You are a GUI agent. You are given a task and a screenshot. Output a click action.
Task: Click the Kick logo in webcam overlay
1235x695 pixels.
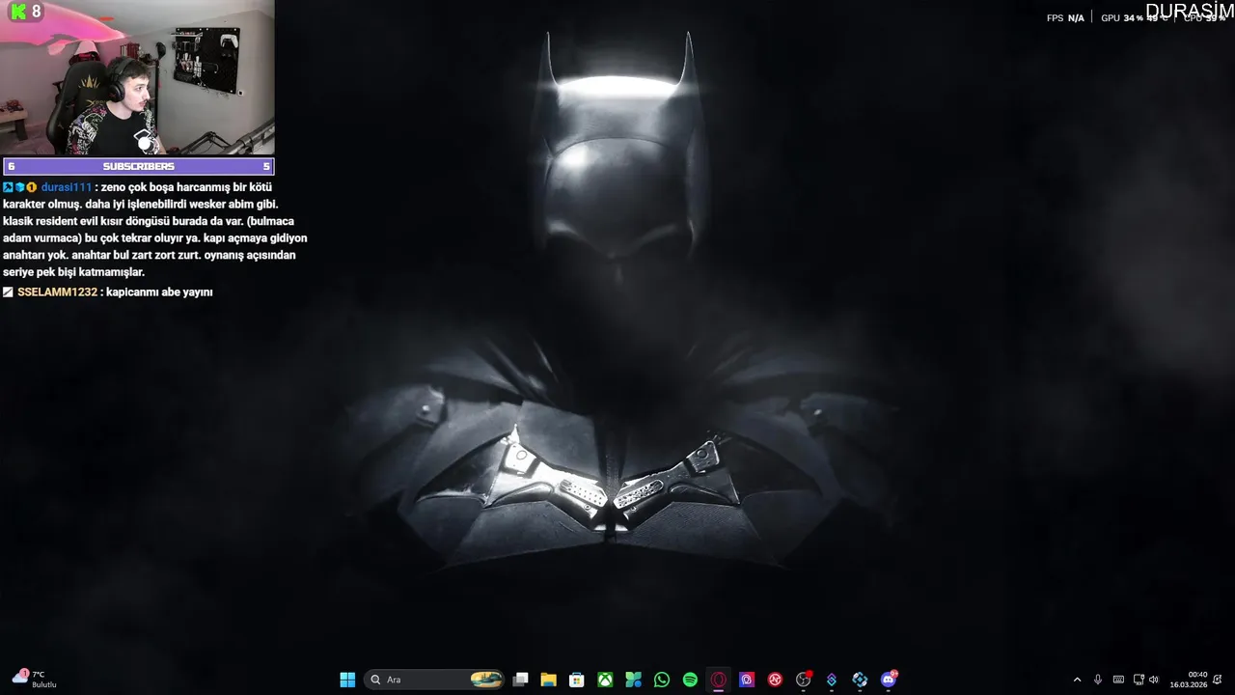[x=16, y=12]
